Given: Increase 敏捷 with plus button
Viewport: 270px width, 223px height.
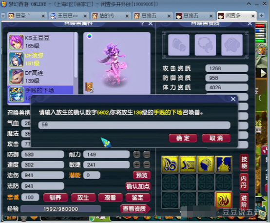Looking at the screenshot, I should [x=137, y=165].
